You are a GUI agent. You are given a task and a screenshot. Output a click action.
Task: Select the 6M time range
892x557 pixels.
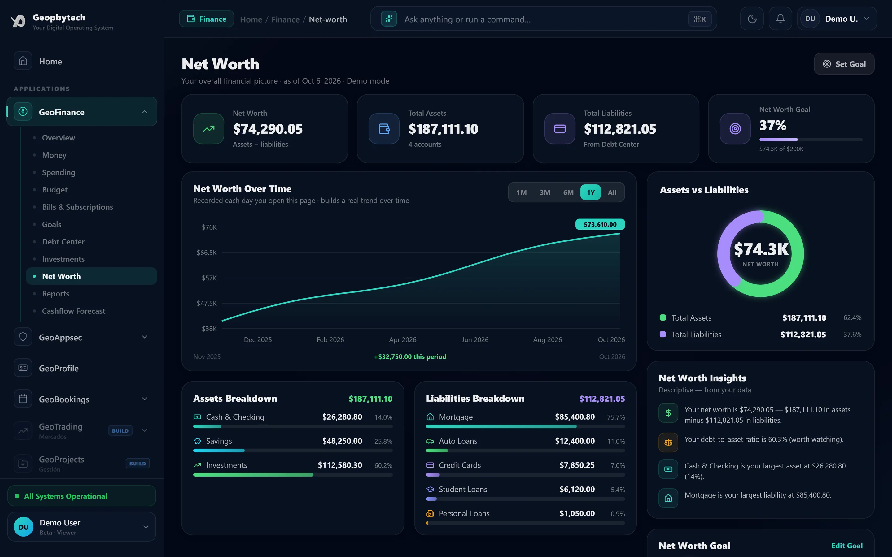pyautogui.click(x=568, y=192)
